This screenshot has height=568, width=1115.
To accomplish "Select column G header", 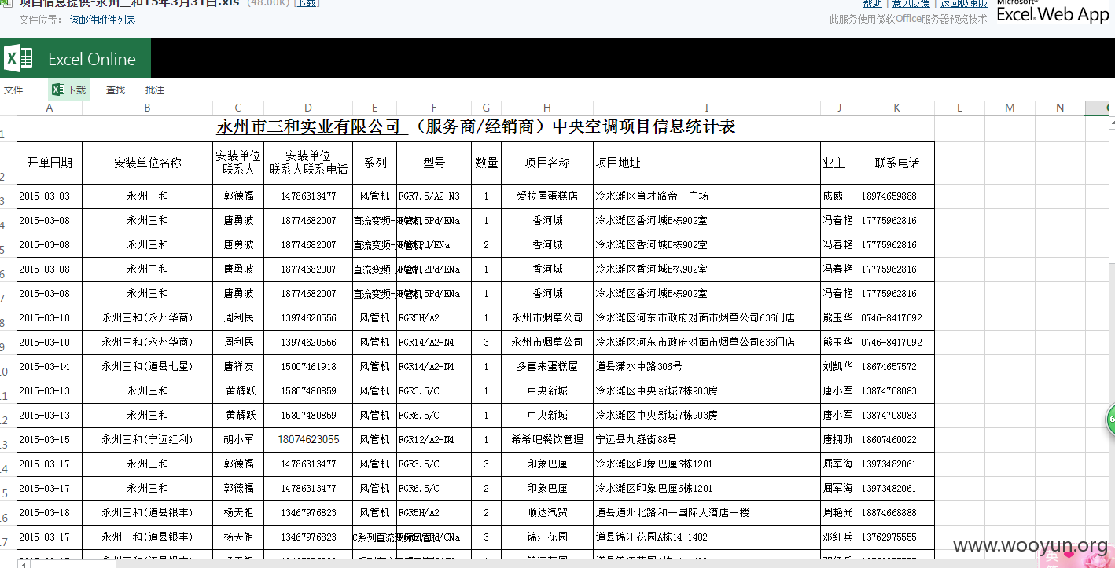I will [486, 108].
